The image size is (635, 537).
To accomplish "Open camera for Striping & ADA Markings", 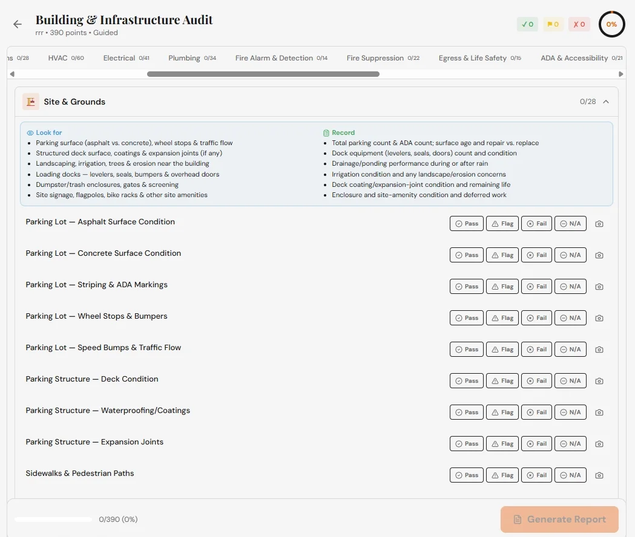I will click(599, 287).
